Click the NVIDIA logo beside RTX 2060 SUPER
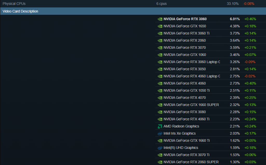The image size is (266, 165). (x=160, y=162)
